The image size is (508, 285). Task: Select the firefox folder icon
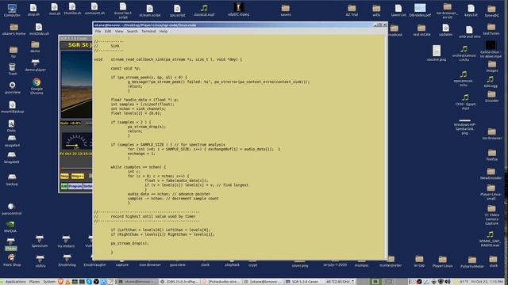[492, 155]
